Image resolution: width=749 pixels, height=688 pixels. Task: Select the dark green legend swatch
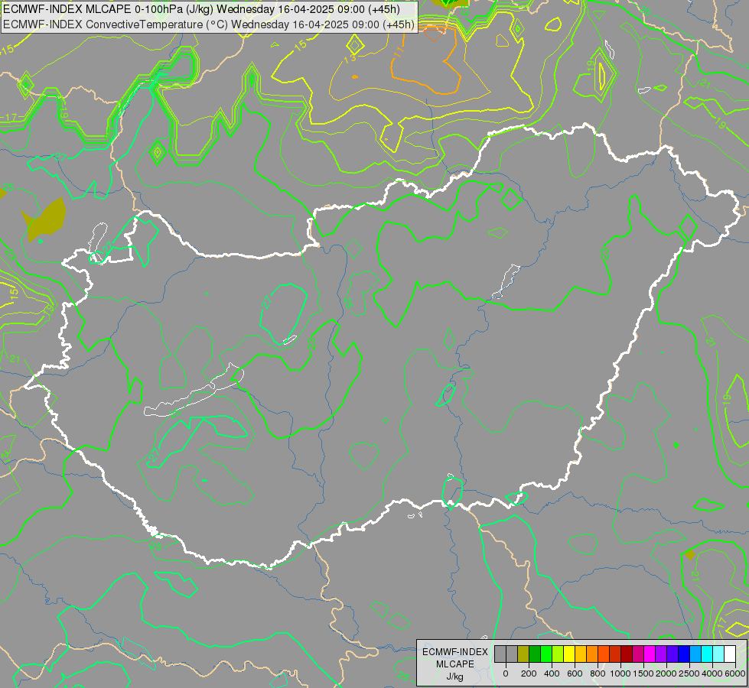tap(535, 654)
